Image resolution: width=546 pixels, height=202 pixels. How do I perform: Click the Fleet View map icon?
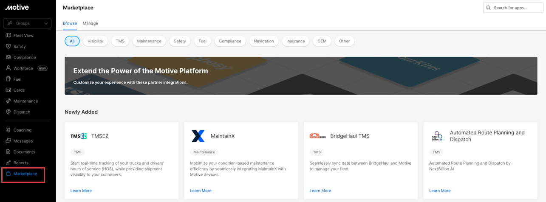(8, 36)
